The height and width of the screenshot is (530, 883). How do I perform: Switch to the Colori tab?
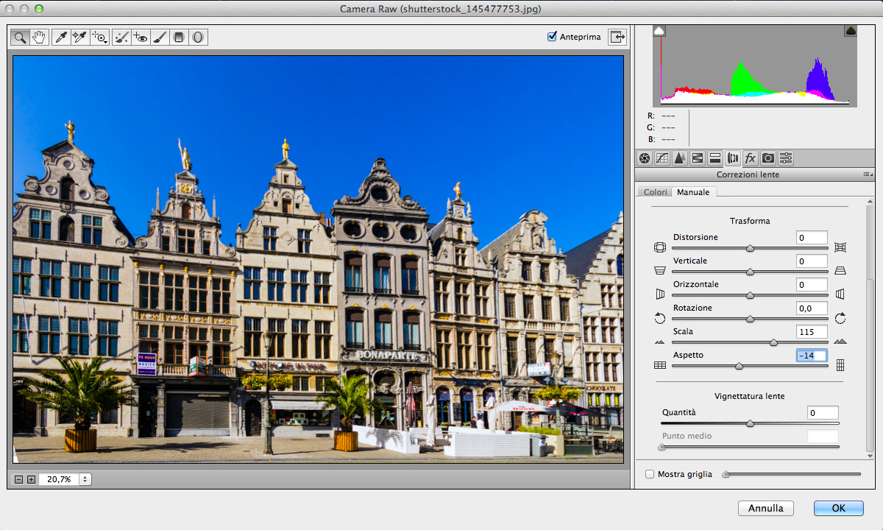click(x=655, y=192)
